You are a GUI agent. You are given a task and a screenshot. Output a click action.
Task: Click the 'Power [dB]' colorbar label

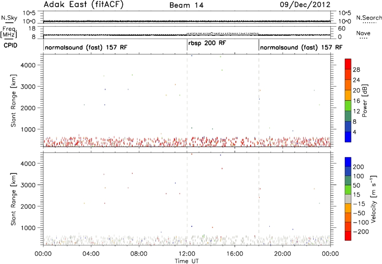[365, 101]
